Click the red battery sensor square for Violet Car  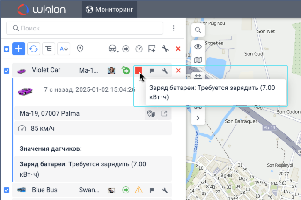pos(139,70)
